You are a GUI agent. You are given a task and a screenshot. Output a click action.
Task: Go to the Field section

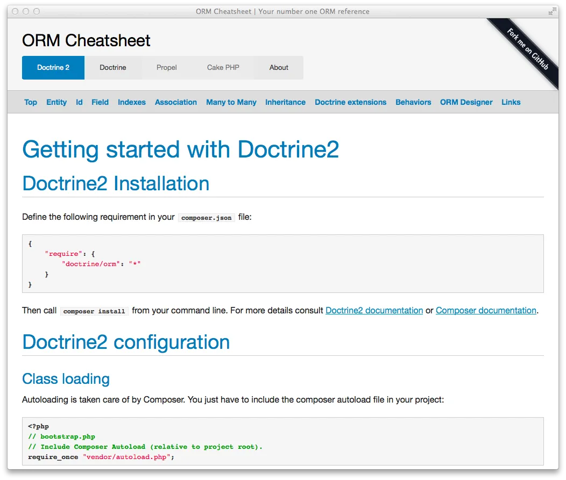pos(100,102)
